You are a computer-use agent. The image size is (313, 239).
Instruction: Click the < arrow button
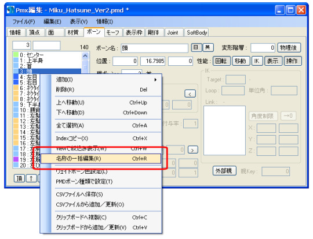[x=190, y=94]
